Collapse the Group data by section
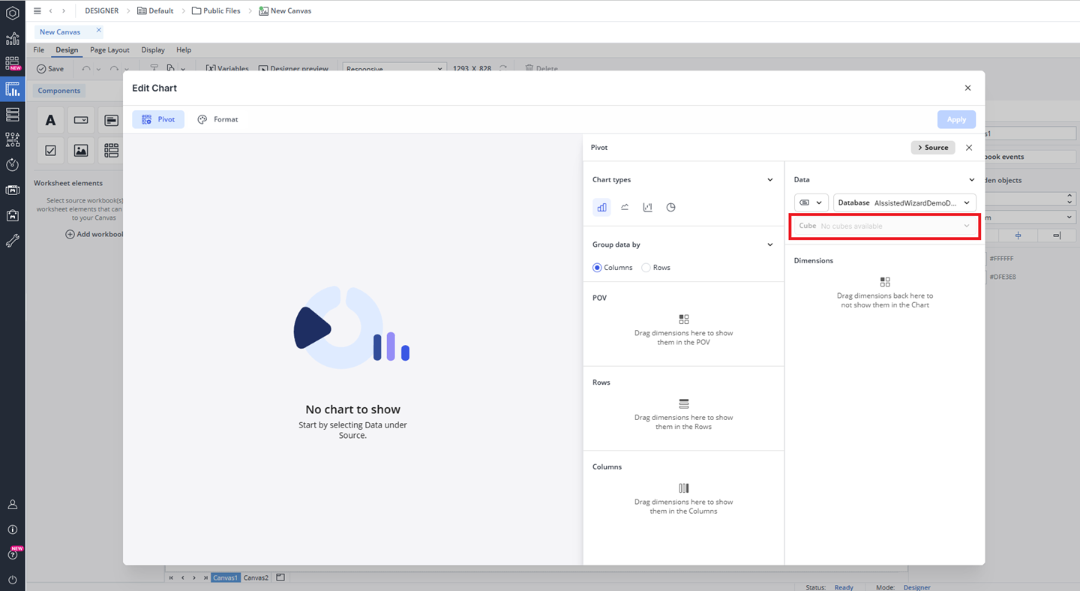The width and height of the screenshot is (1080, 591). (770, 244)
